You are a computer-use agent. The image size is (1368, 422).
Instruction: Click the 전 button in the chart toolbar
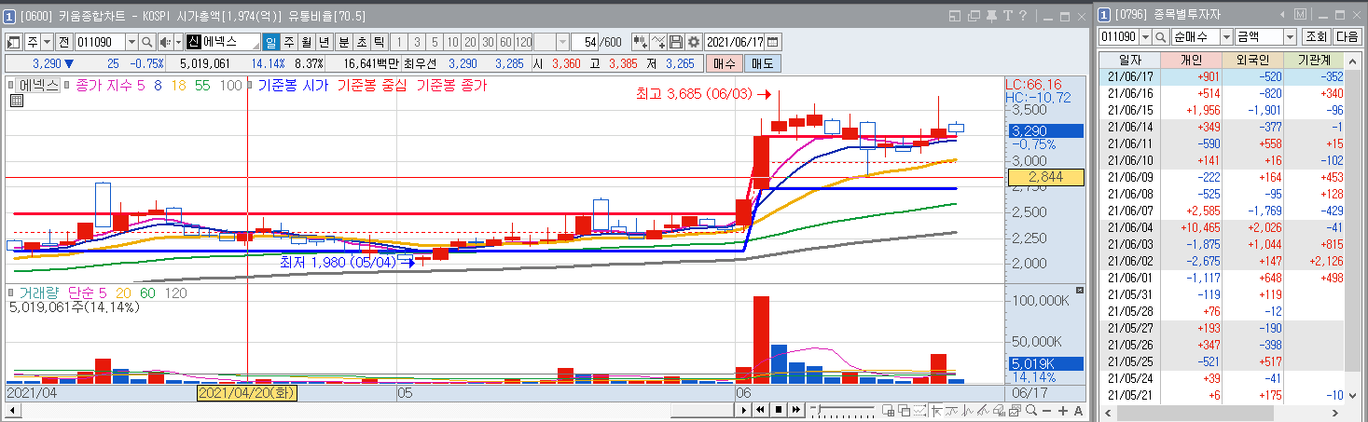click(64, 42)
